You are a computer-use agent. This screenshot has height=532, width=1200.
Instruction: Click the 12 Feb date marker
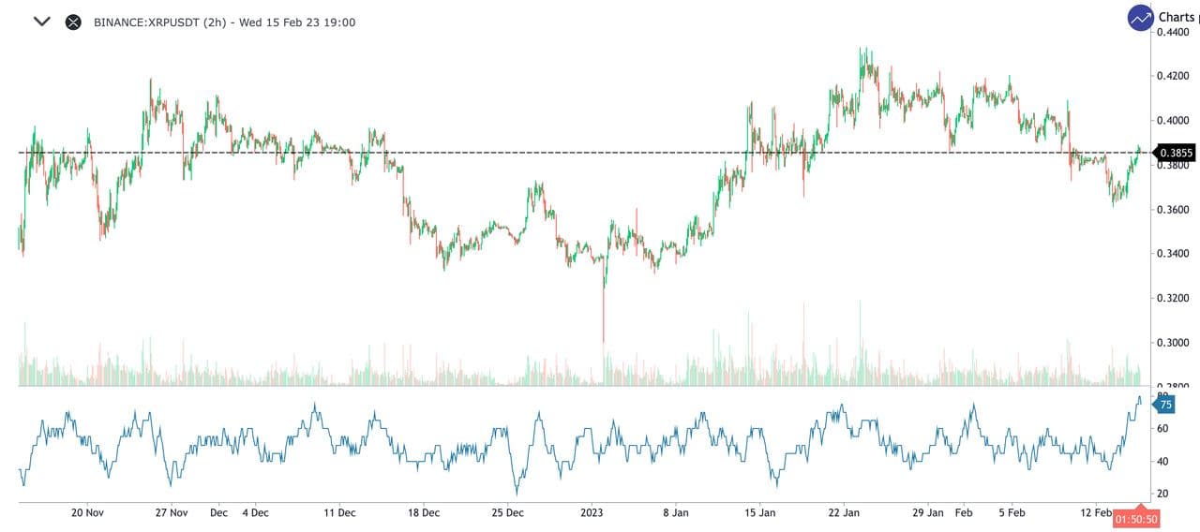click(x=1096, y=512)
